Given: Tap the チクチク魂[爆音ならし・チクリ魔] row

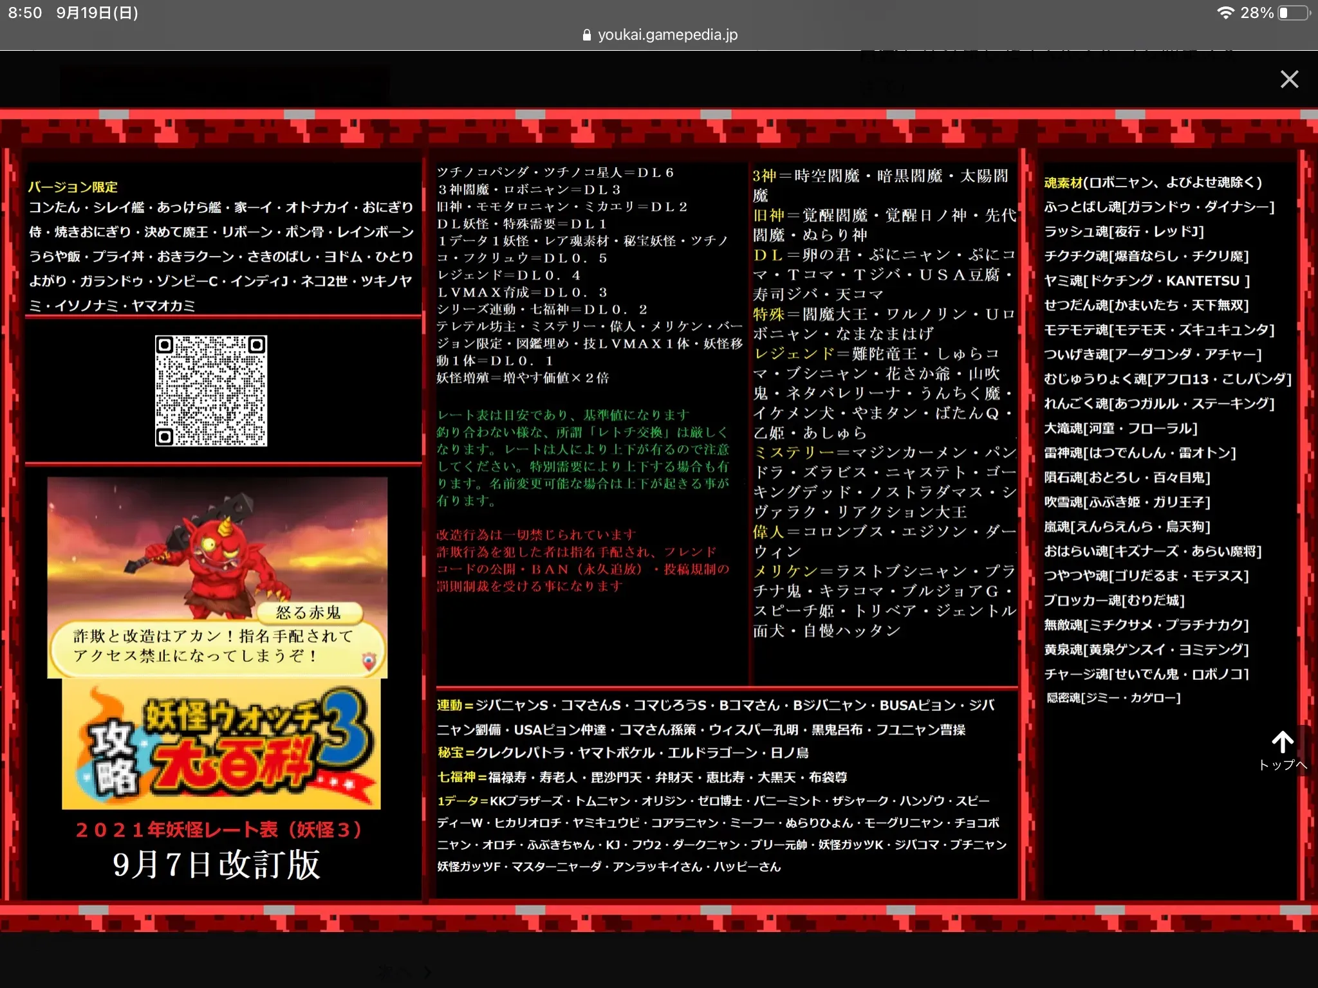Looking at the screenshot, I should (1146, 256).
